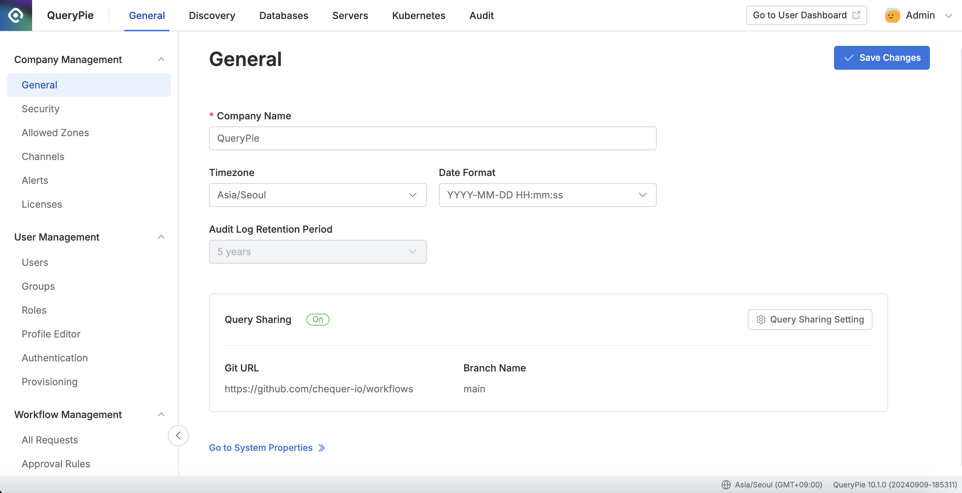Screen dimensions: 962x493
Task: Open the Timezone dropdown showing Asia/Seoul
Action: click(318, 195)
